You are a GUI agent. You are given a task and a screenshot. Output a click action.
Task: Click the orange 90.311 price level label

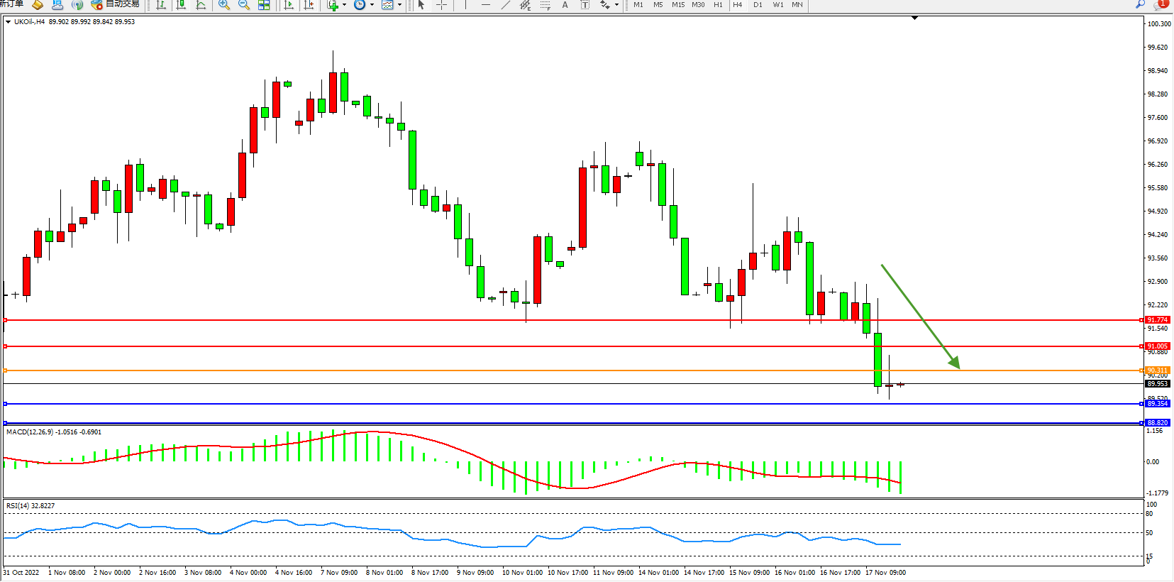click(1157, 370)
